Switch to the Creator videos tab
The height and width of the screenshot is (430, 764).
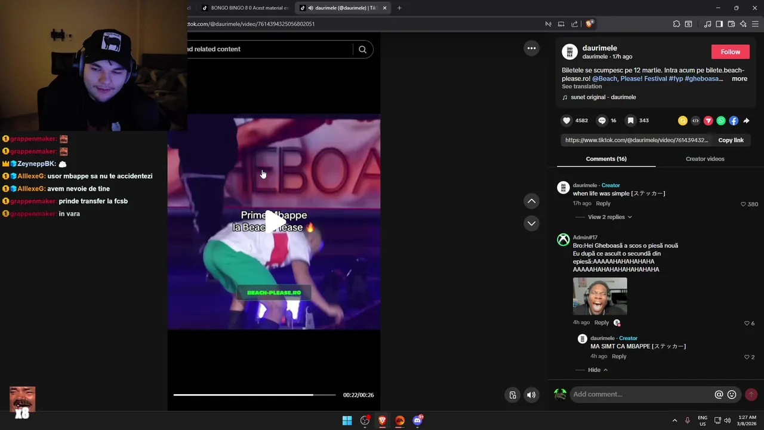point(705,159)
